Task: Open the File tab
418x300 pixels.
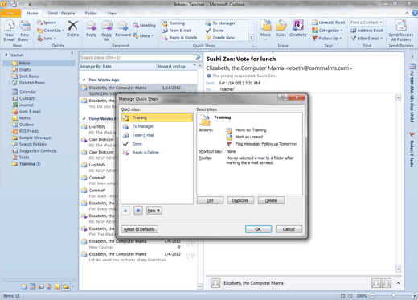Action: [10, 13]
